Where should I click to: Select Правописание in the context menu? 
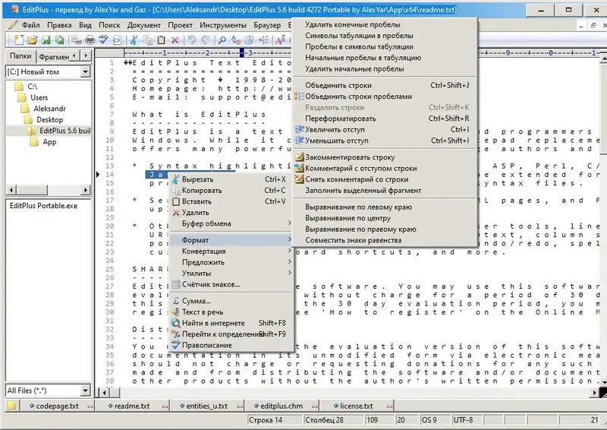(x=231, y=345)
